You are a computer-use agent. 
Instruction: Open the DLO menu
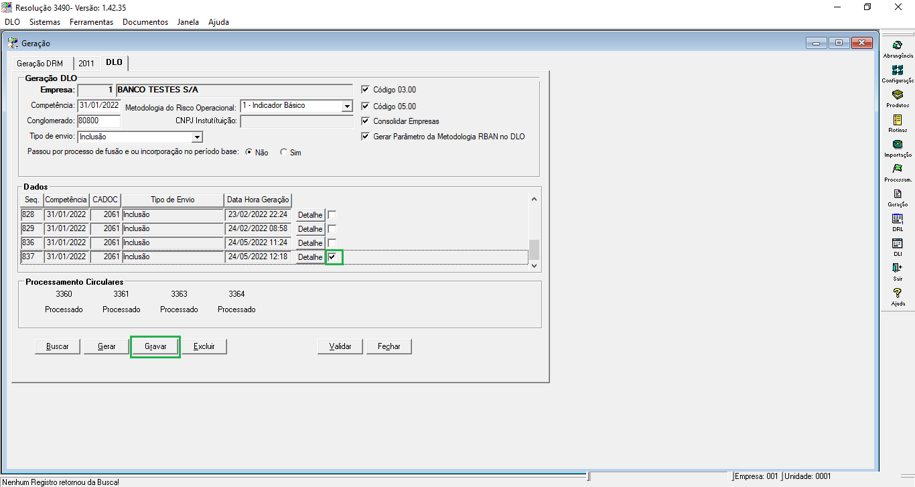(x=12, y=22)
